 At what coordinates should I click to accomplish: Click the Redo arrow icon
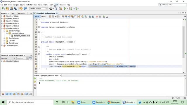coord(25,8)
